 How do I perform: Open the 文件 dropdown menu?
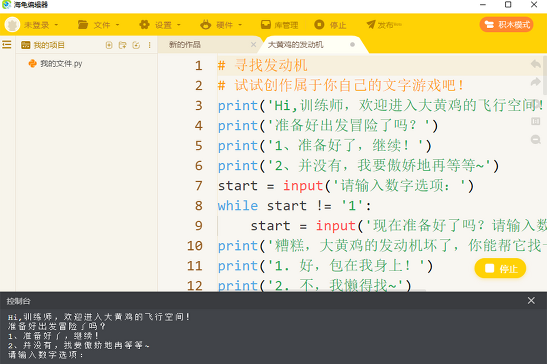coord(99,25)
